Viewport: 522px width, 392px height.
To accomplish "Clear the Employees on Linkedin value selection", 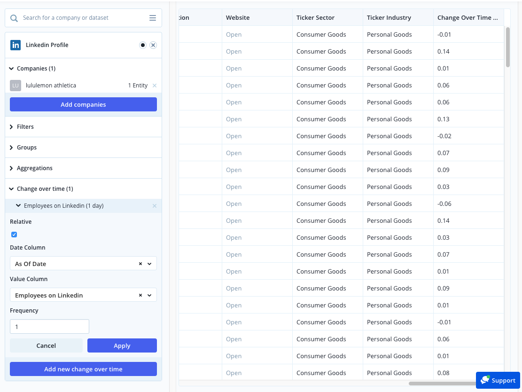I will point(140,295).
